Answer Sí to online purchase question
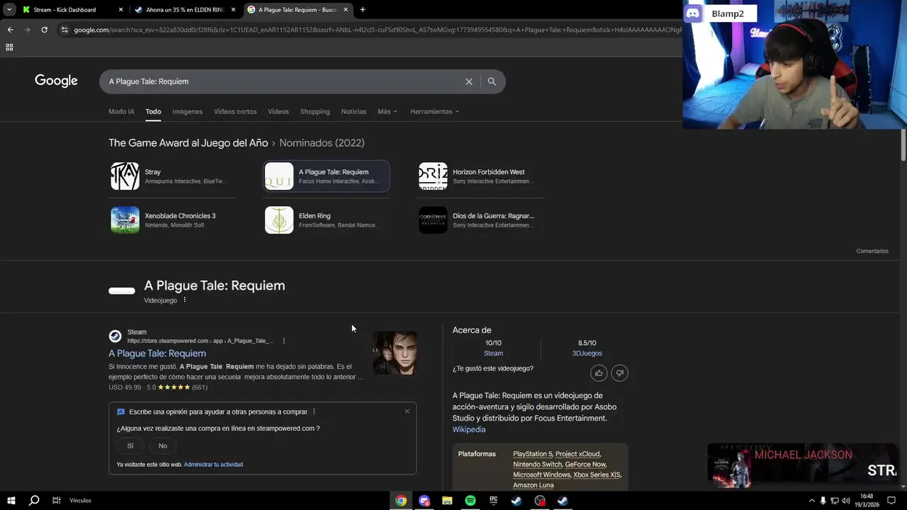907x510 pixels. 130,446
